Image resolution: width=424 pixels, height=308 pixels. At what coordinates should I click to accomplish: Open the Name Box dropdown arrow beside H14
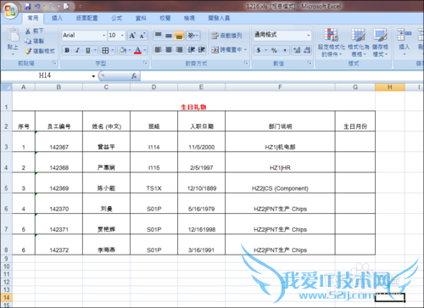point(93,76)
